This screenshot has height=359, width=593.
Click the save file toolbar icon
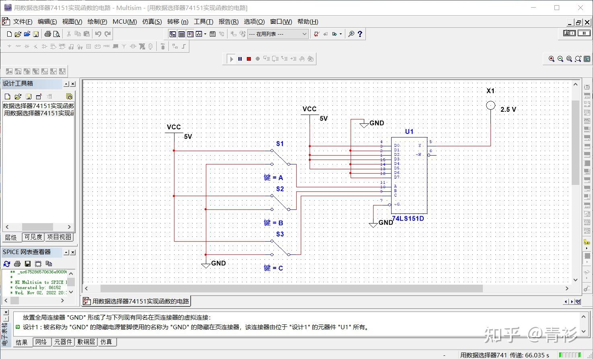click(x=36, y=34)
